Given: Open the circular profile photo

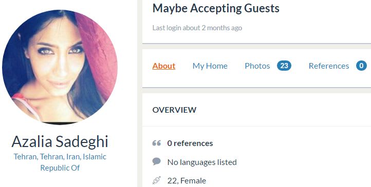Looking at the screenshot, I should 60,67.
